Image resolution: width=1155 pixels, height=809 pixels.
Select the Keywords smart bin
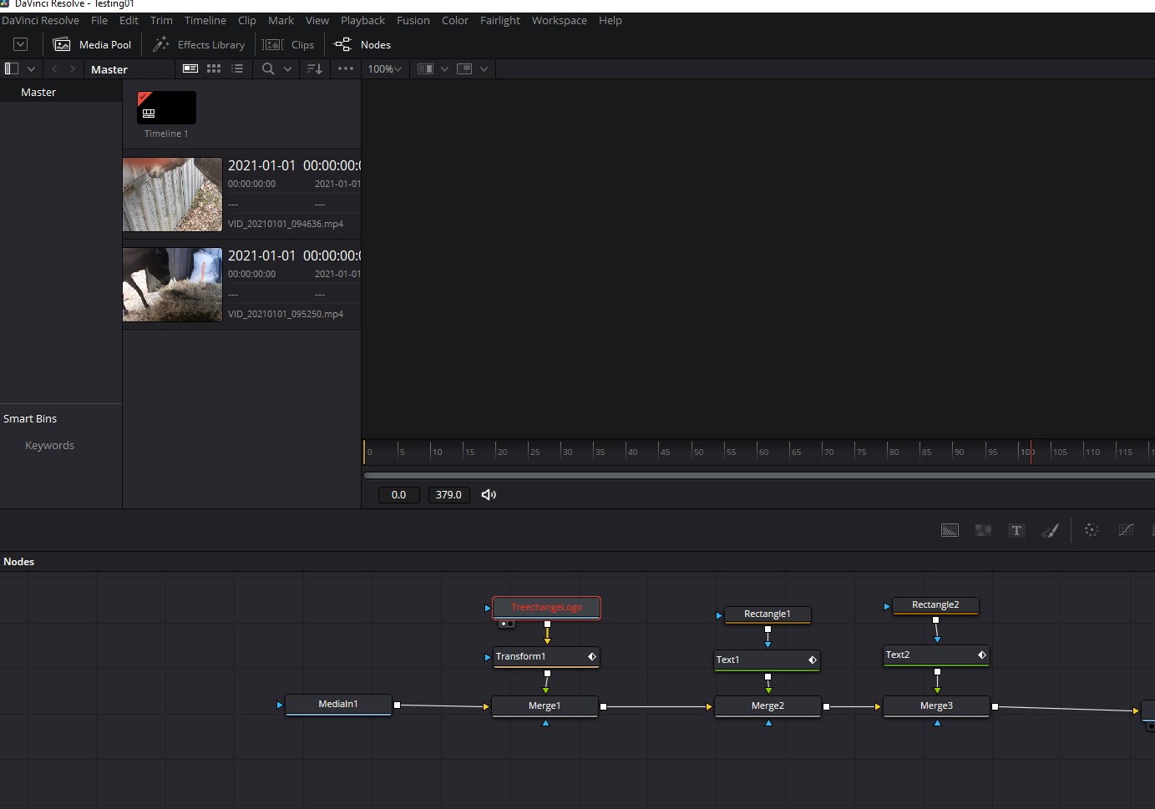49,445
